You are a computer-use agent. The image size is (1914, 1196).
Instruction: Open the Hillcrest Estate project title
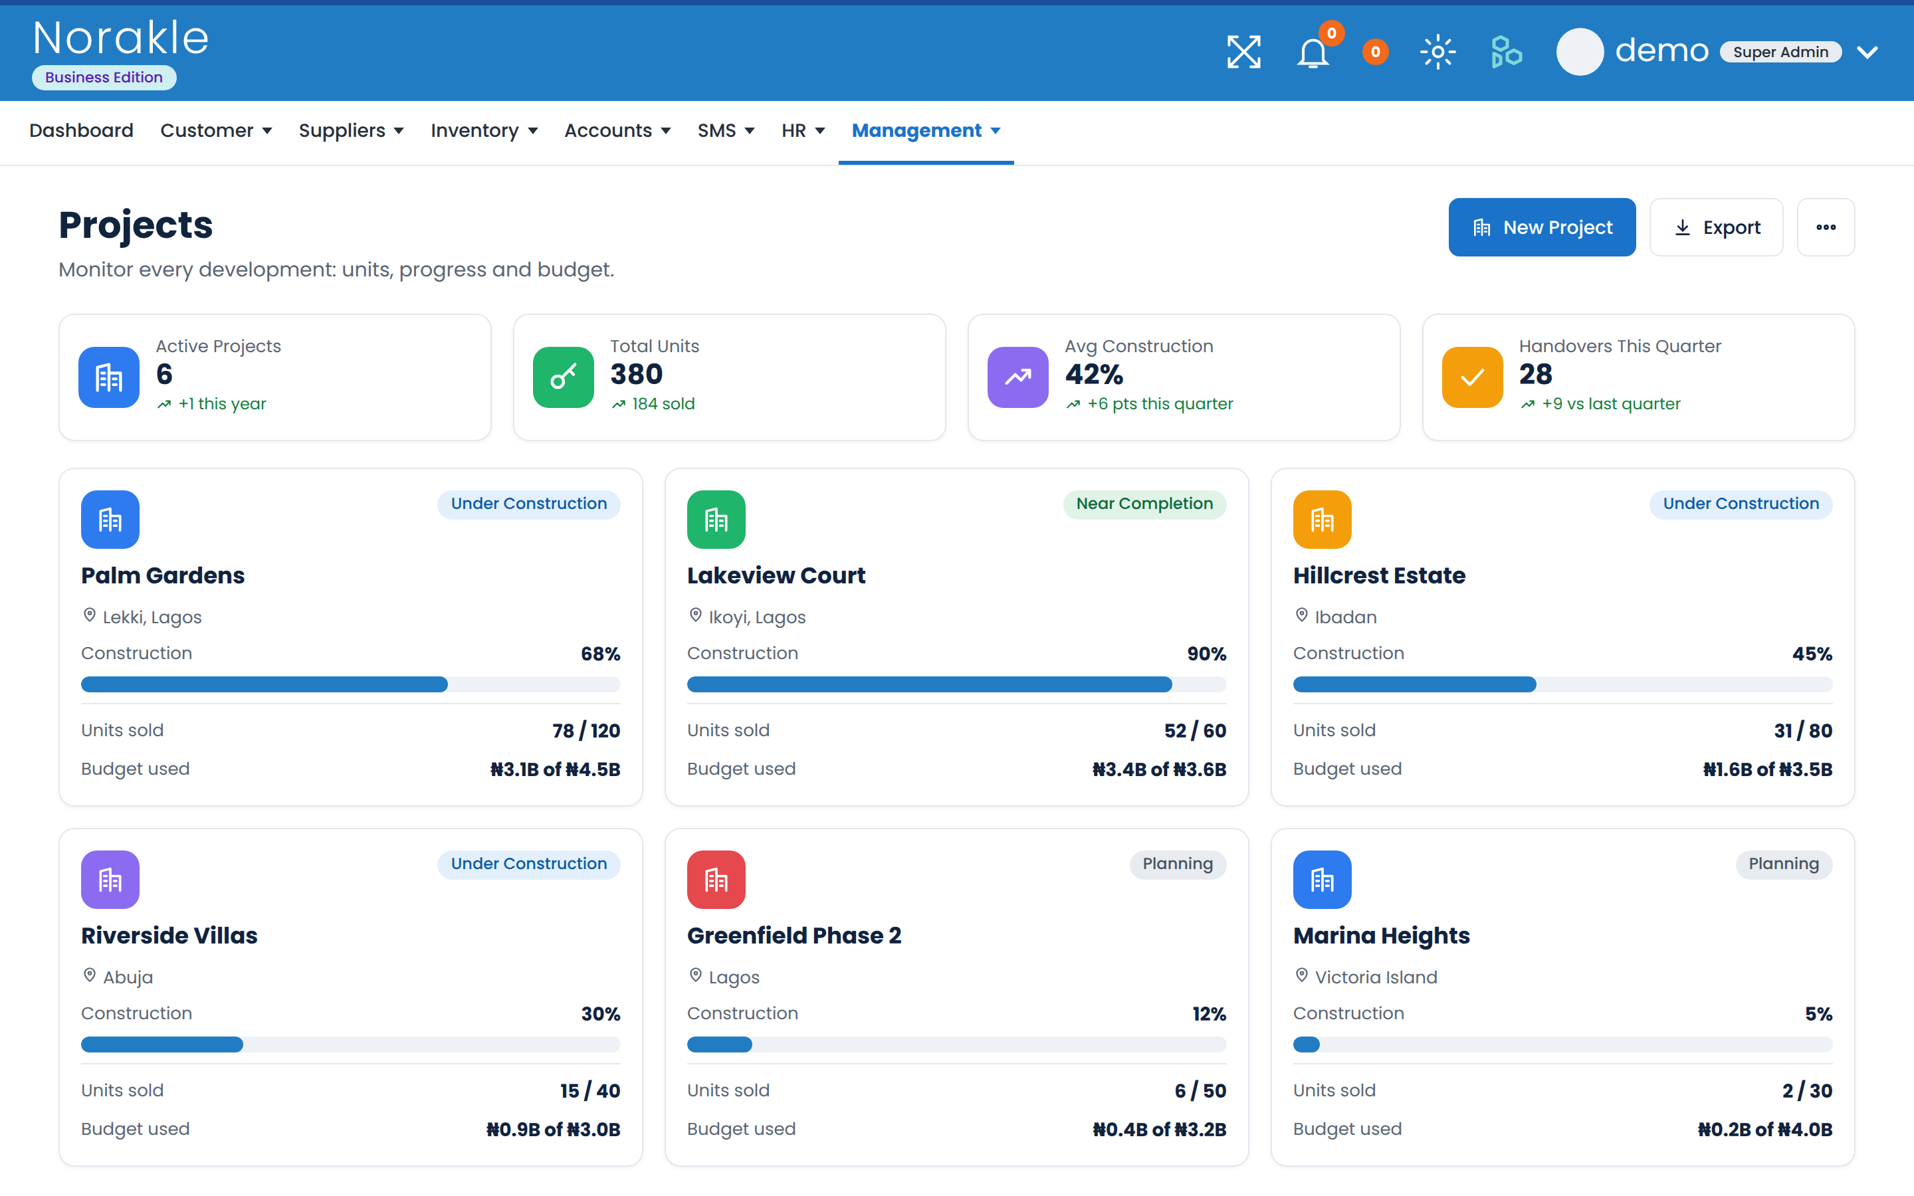(x=1380, y=575)
